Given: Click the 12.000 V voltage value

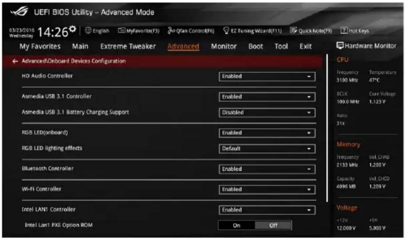Looking at the screenshot, I should [x=346, y=228].
